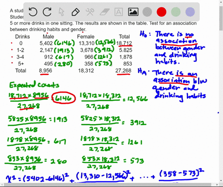Click the female value 358

pyautogui.click(x=89, y=64)
